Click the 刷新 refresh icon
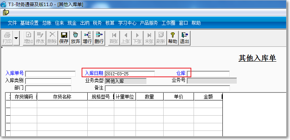 pyautogui.click(x=161, y=38)
